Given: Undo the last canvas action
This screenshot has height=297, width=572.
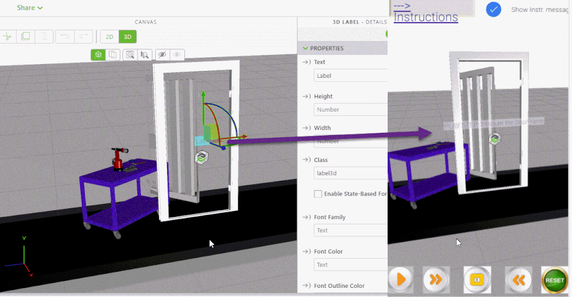Looking at the screenshot, I should tap(65, 37).
